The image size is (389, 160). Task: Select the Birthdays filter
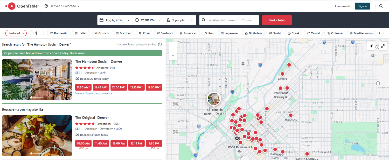(x=253, y=33)
